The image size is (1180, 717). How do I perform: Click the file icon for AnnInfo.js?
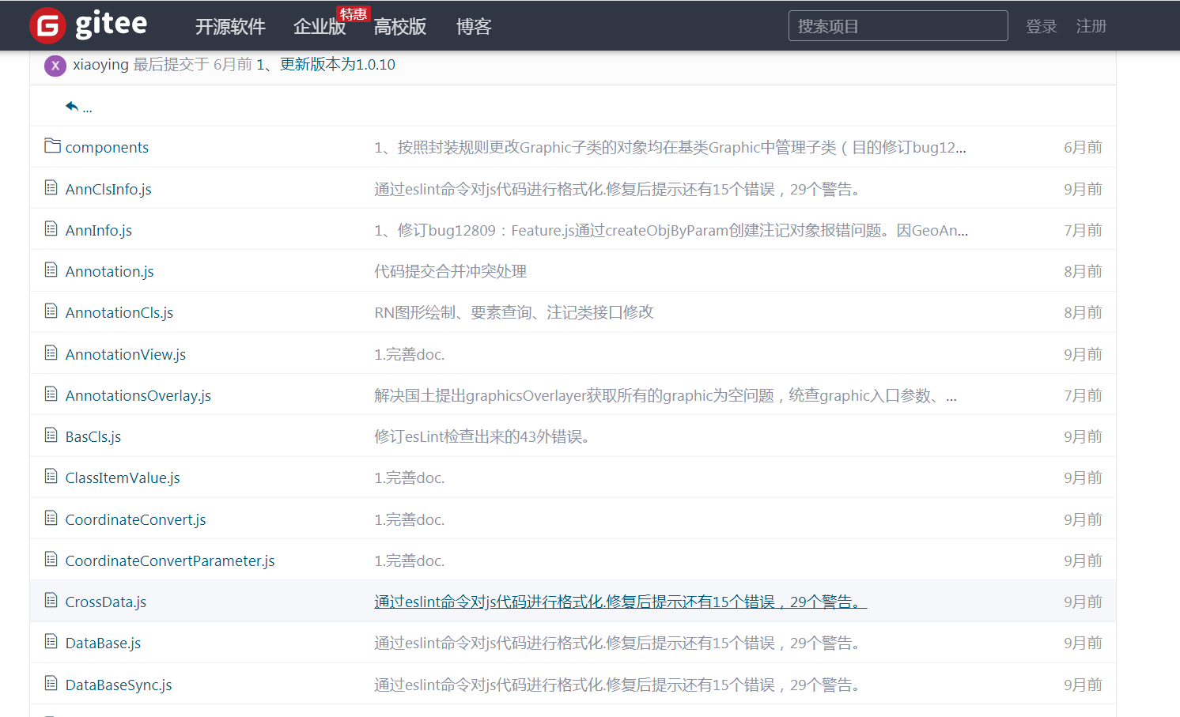point(51,229)
